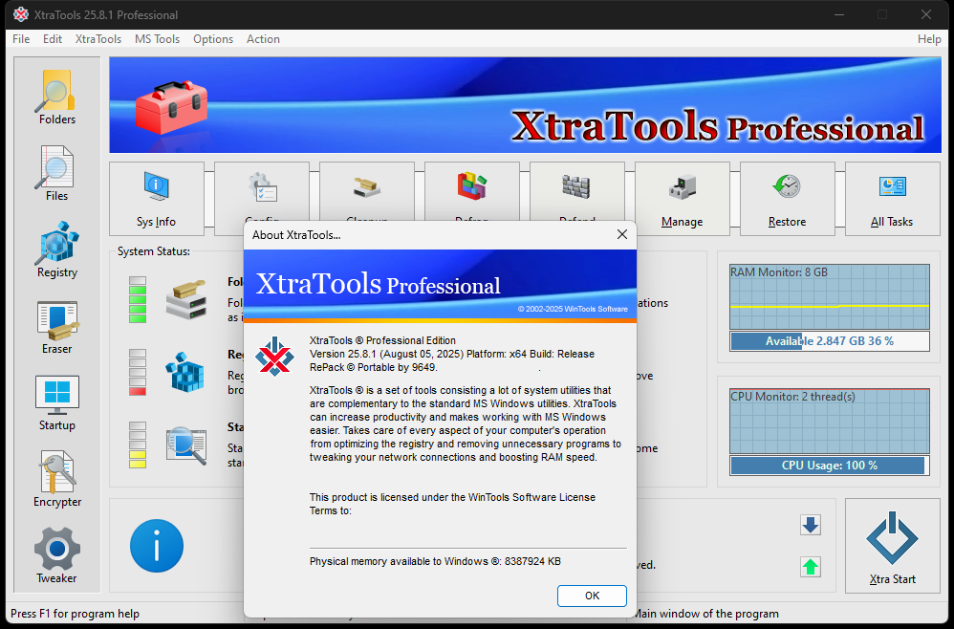Open the Eraser tool

click(x=57, y=327)
